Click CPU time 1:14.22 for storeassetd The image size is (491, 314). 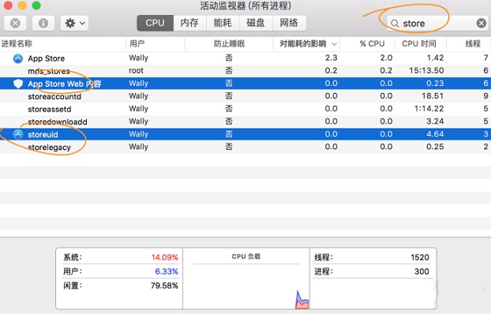(x=429, y=109)
